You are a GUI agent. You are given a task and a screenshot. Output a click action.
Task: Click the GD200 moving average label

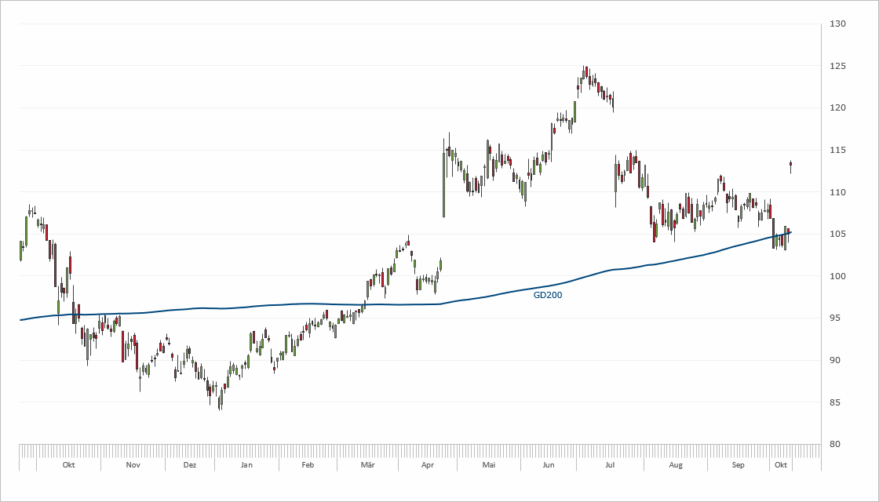click(x=547, y=296)
